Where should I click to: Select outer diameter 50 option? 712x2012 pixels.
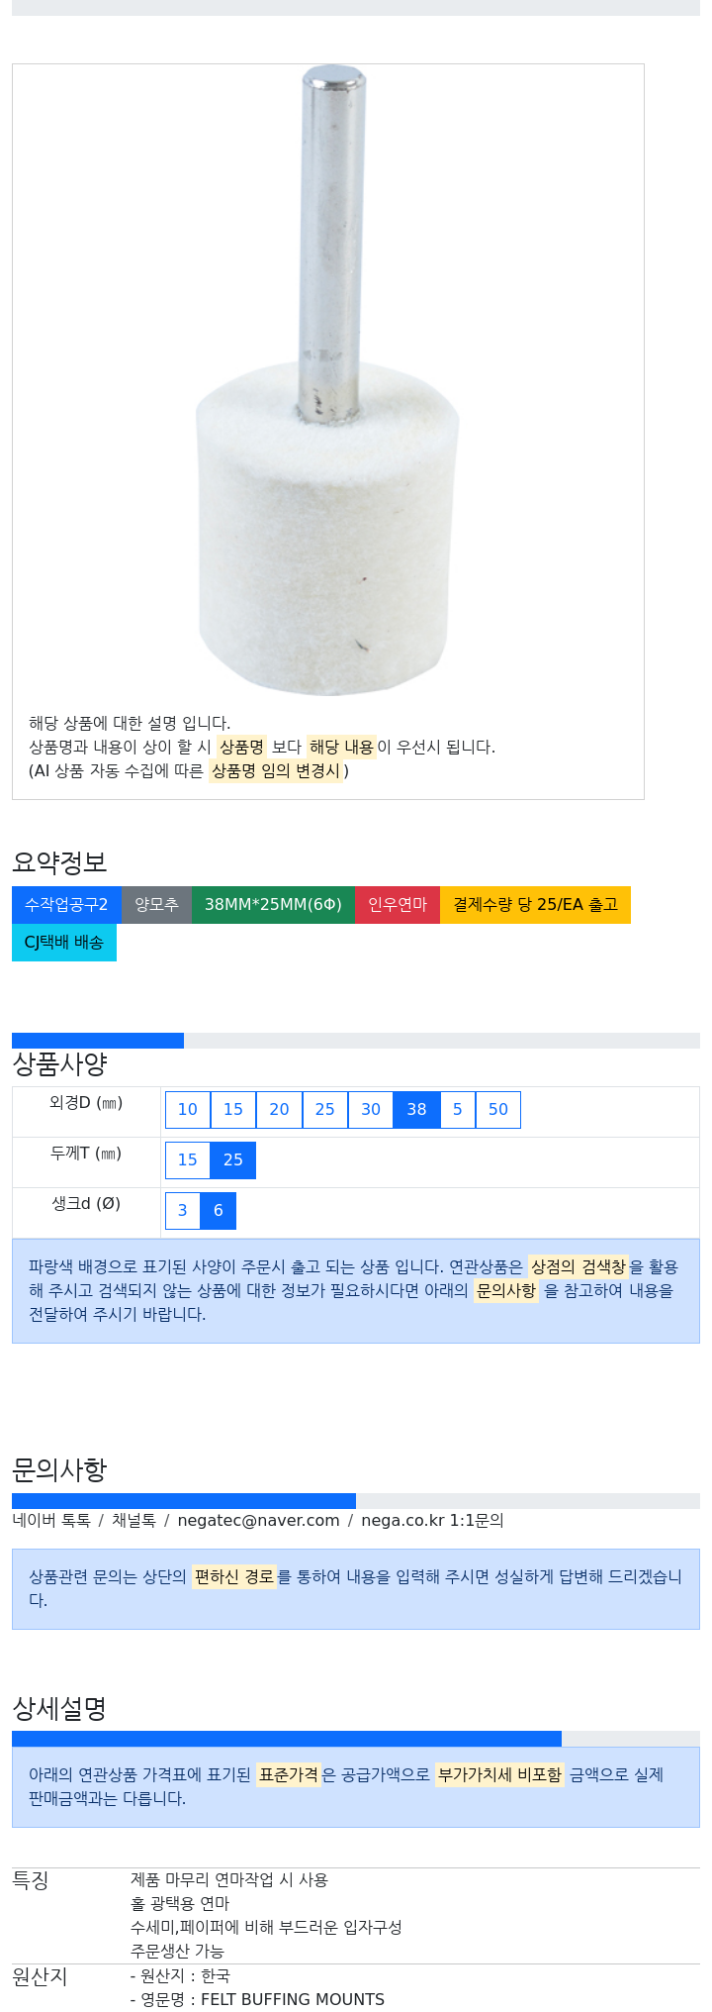pyautogui.click(x=498, y=1109)
